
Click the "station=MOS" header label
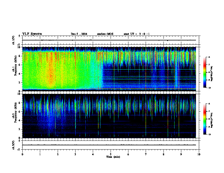tap(105, 34)
